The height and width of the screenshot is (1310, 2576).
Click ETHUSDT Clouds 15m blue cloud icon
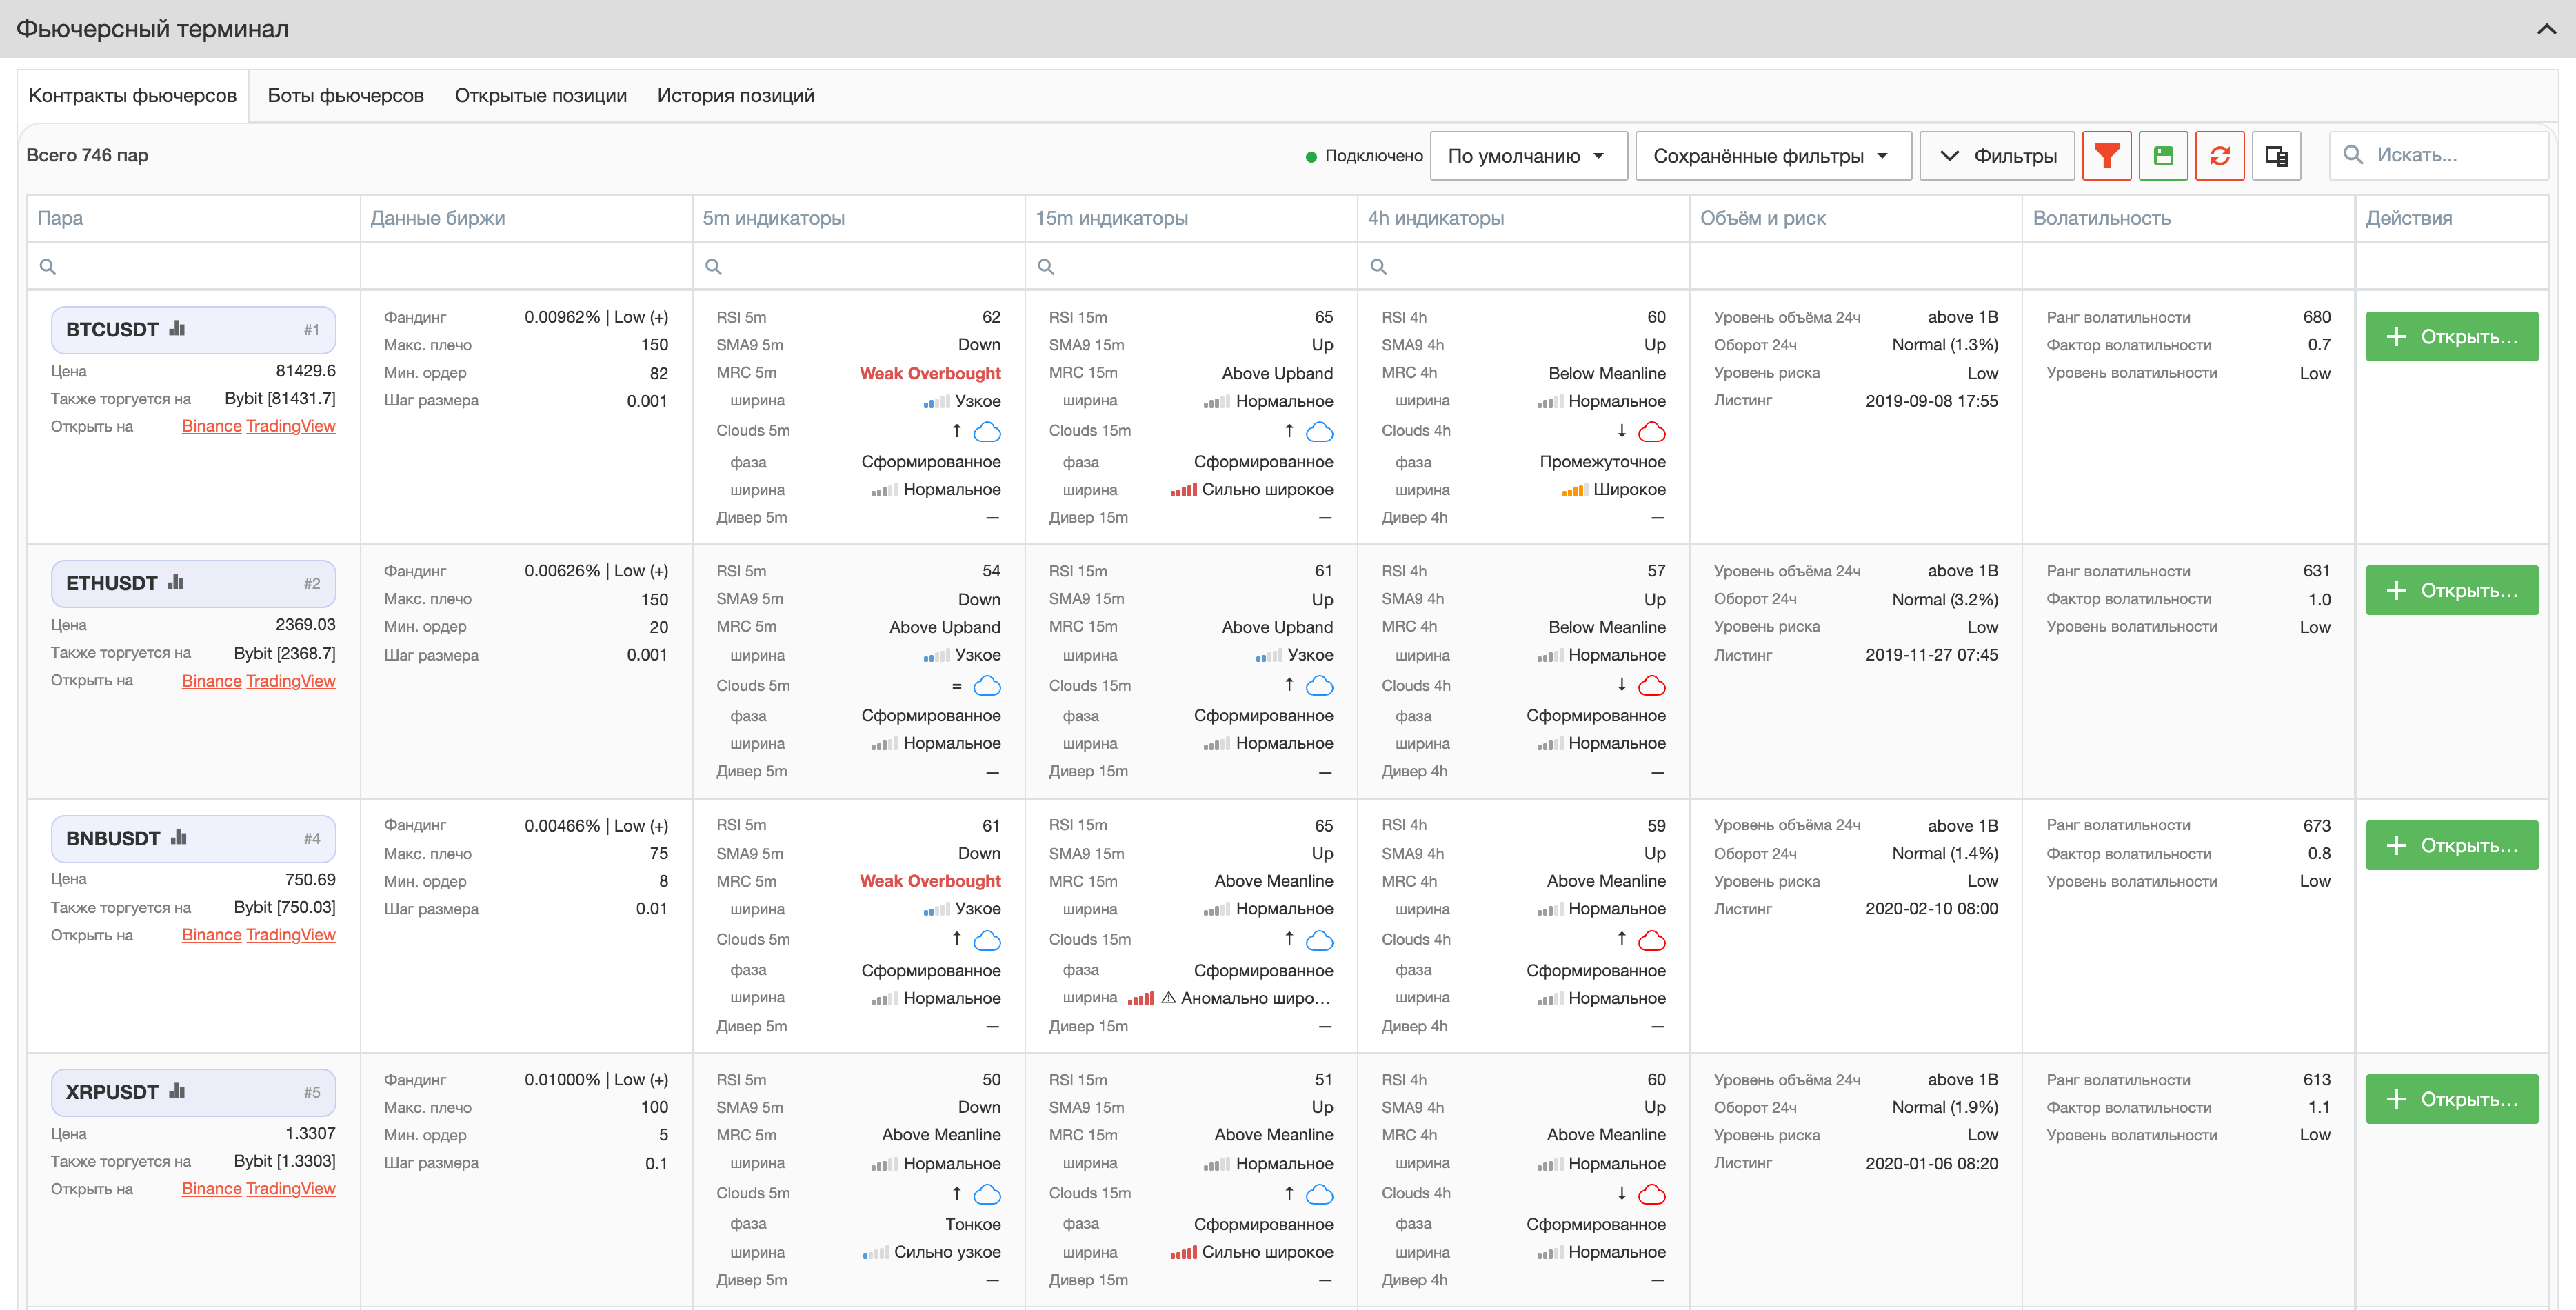pos(1320,686)
